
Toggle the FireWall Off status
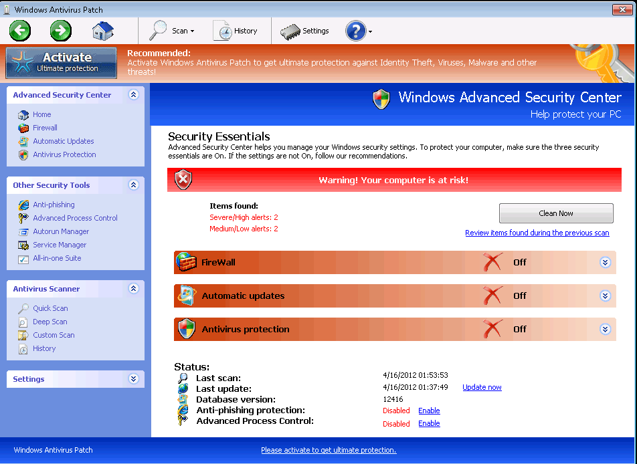493,262
